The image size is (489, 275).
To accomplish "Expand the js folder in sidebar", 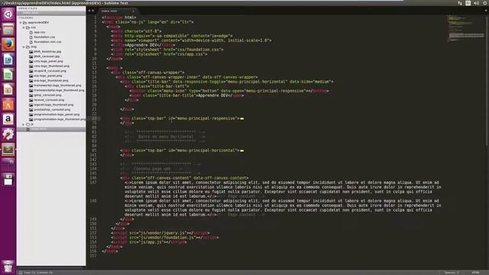I will pos(24,125).
